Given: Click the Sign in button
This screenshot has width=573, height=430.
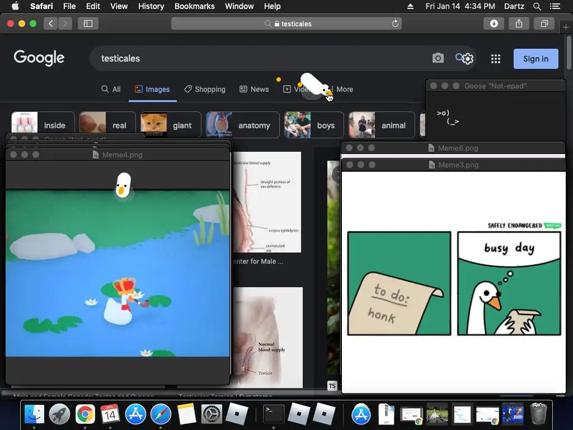Looking at the screenshot, I should (536, 59).
